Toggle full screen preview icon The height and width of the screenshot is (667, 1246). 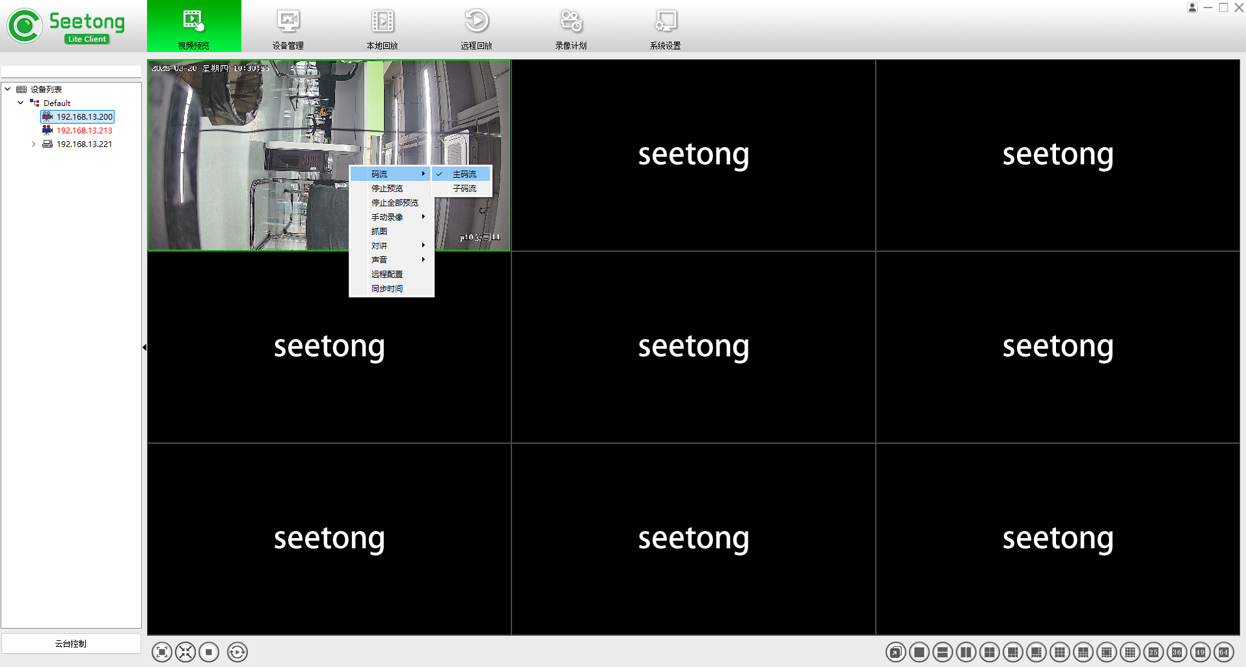point(162,652)
